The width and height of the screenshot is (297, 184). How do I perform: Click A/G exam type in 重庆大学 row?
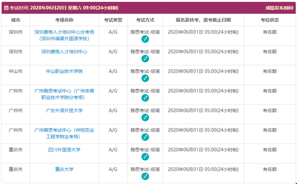coord(113,169)
